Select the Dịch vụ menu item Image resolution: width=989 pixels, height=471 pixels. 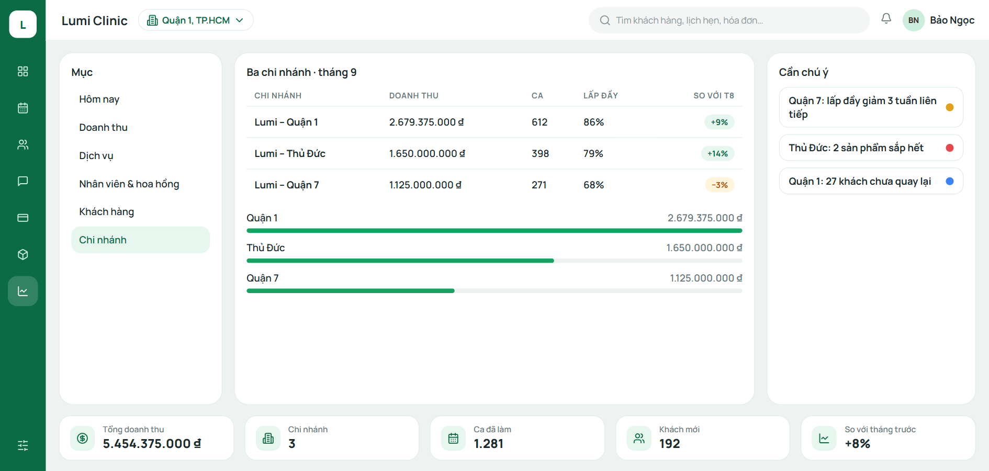140,155
